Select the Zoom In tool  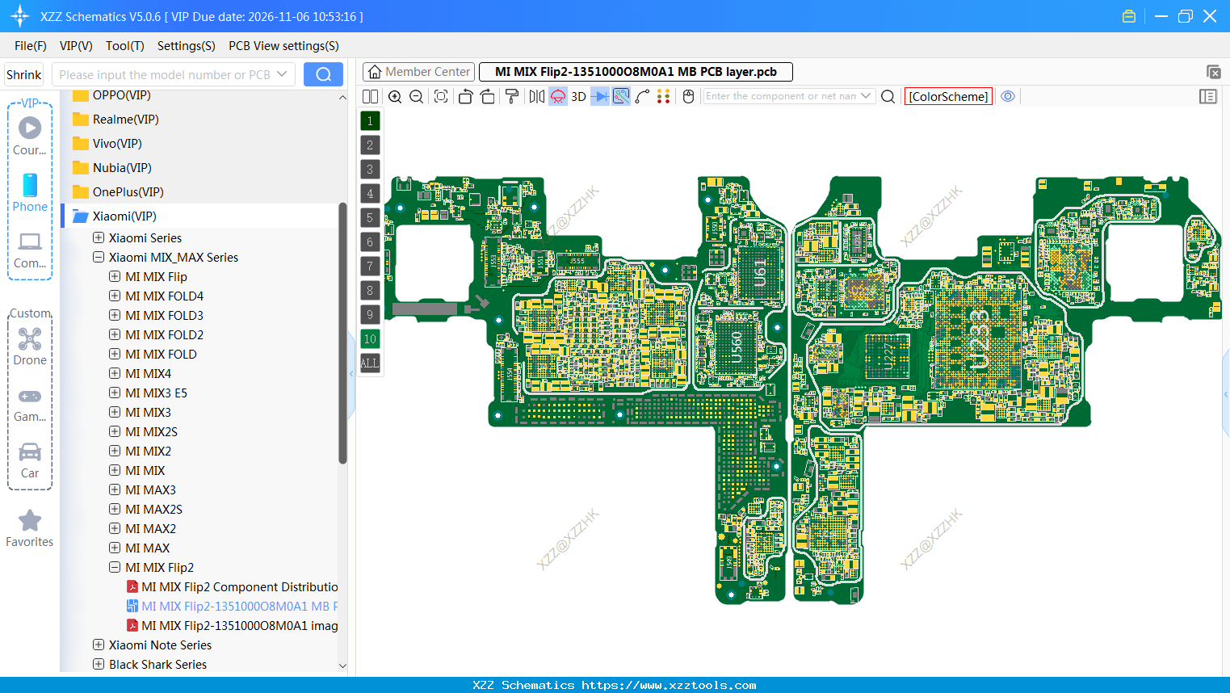coord(394,96)
